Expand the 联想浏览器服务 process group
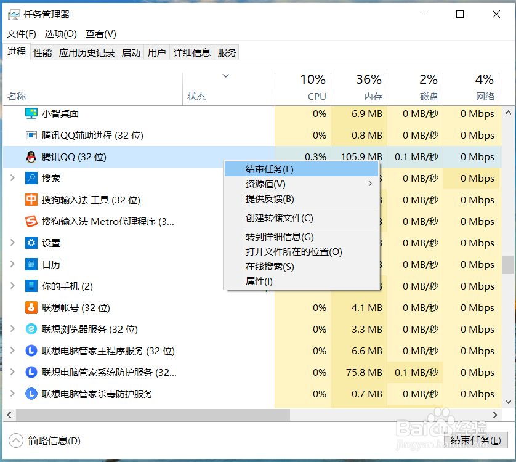The image size is (516, 462). click(x=12, y=330)
